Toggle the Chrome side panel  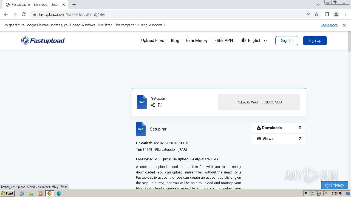[x=327, y=14]
